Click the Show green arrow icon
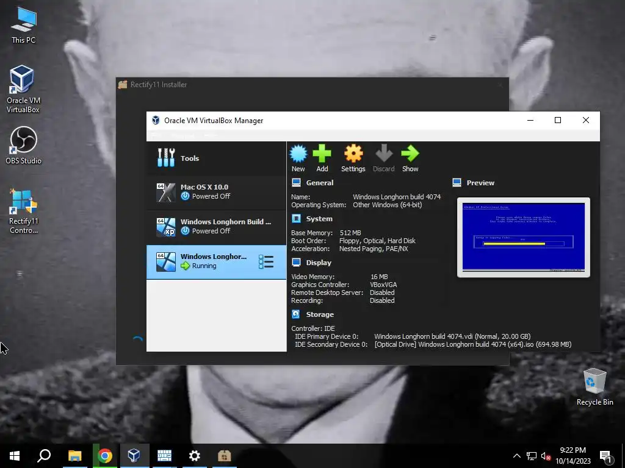Image resolution: width=625 pixels, height=468 pixels. coord(410,154)
